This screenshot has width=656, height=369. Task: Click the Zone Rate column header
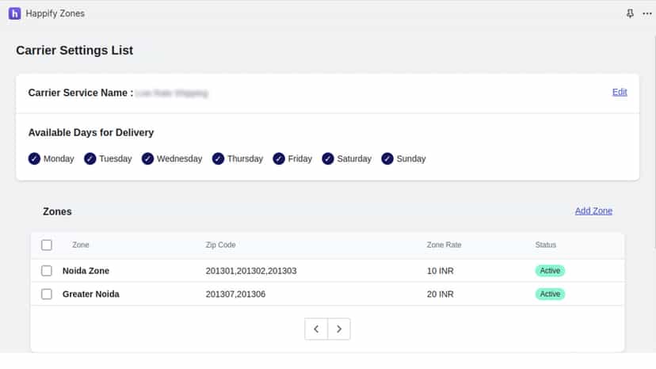click(444, 245)
